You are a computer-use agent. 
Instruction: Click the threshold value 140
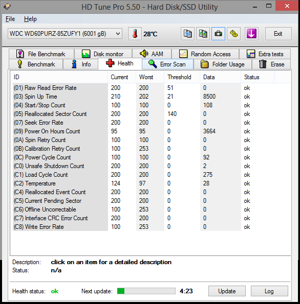[172, 114]
